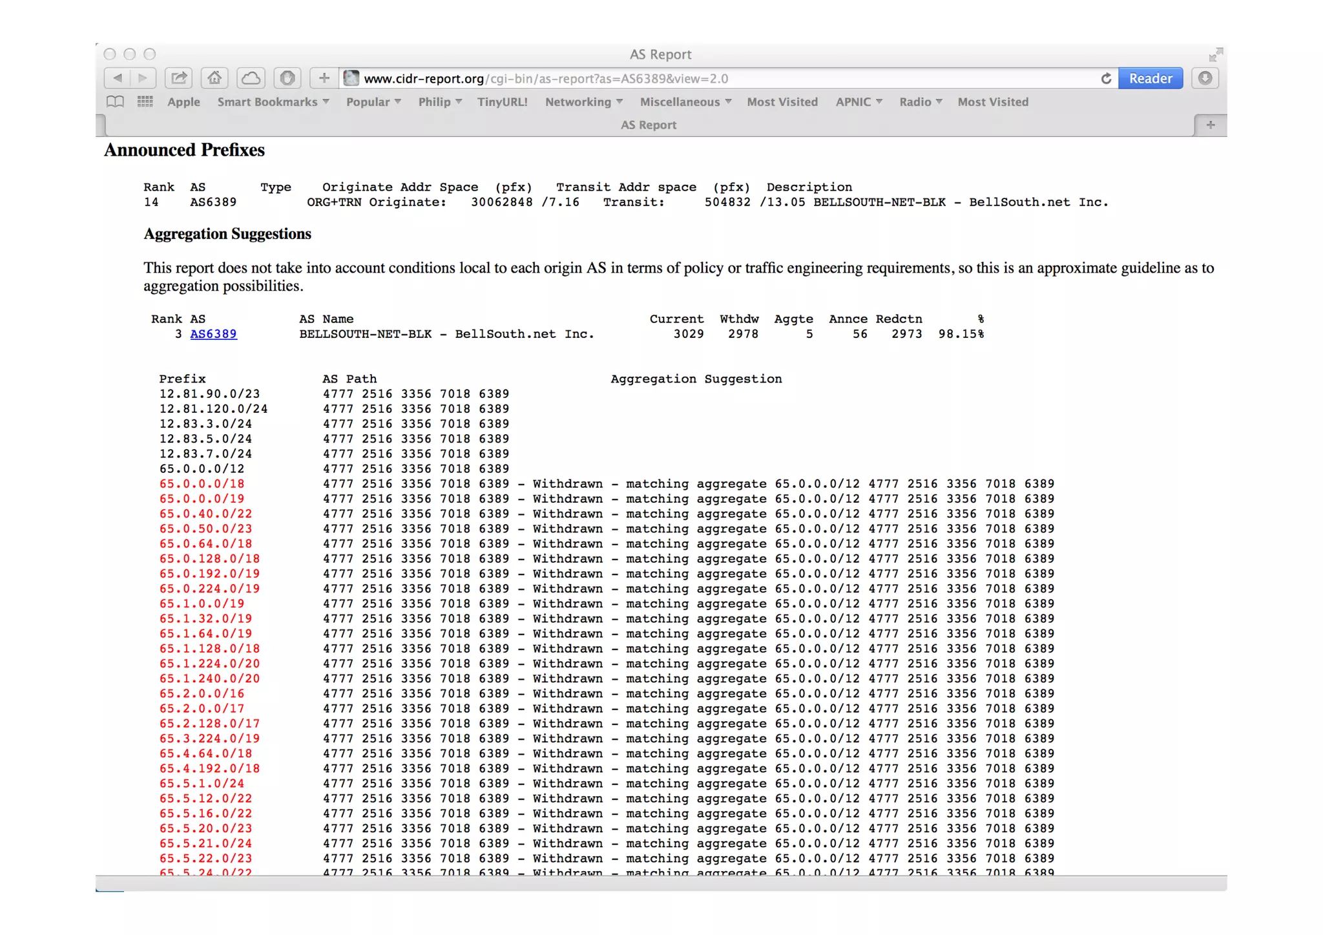The width and height of the screenshot is (1323, 935).
Task: Click the blue Reader button
Action: point(1150,78)
